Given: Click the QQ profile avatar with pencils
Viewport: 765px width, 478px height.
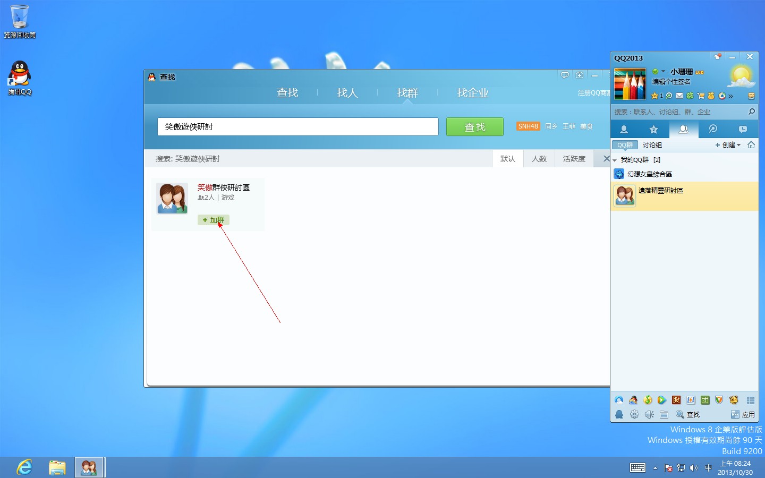Looking at the screenshot, I should coord(630,84).
